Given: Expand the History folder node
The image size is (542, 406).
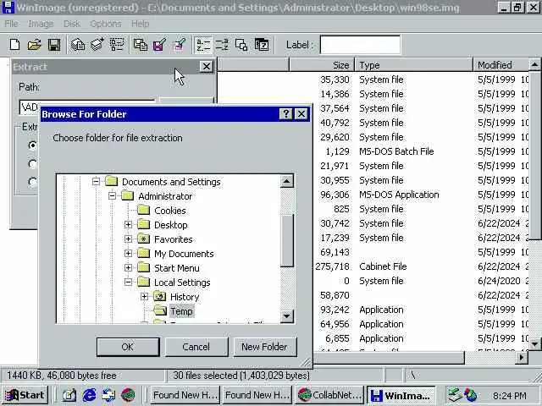Looking at the screenshot, I should click(145, 297).
